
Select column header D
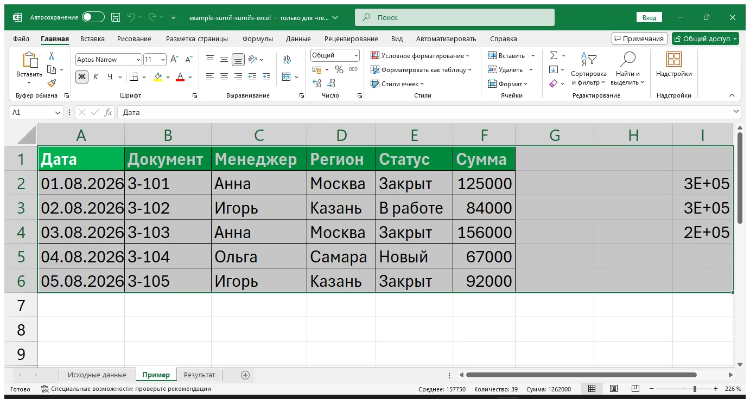341,135
